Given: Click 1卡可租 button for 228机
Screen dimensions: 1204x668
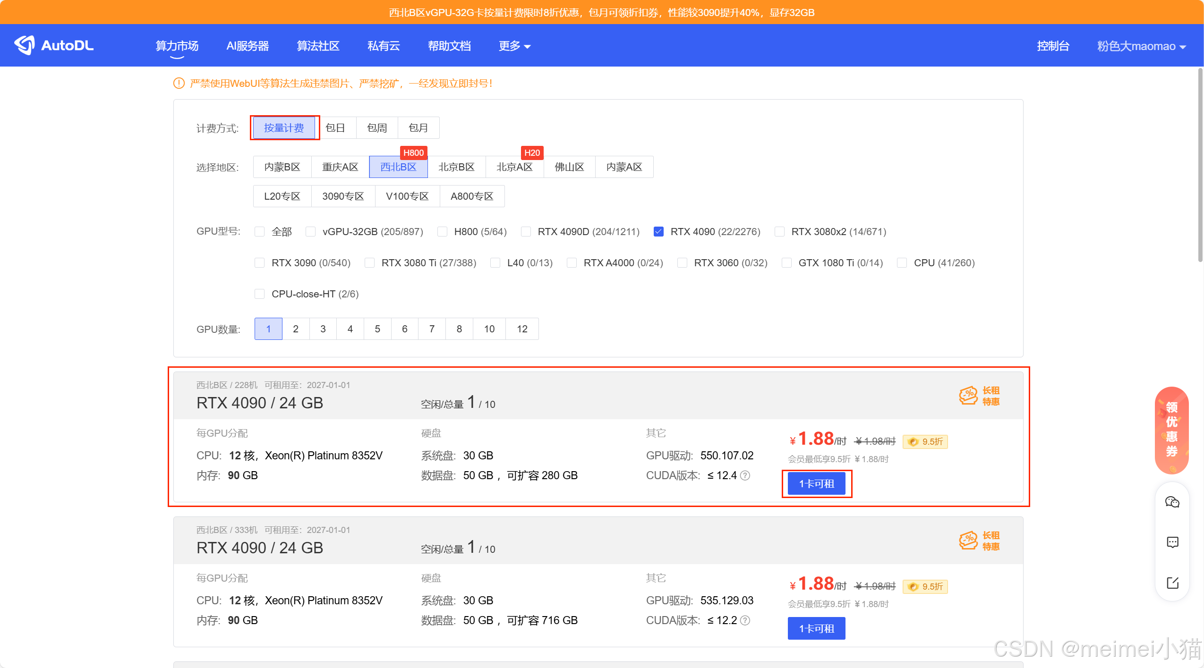Looking at the screenshot, I should click(816, 483).
